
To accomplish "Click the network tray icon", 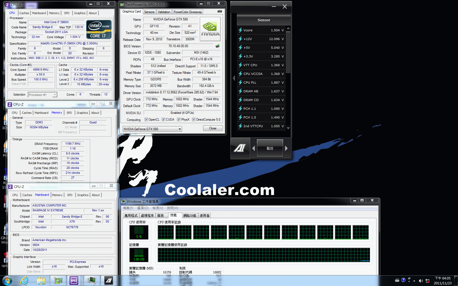I will point(427,281).
